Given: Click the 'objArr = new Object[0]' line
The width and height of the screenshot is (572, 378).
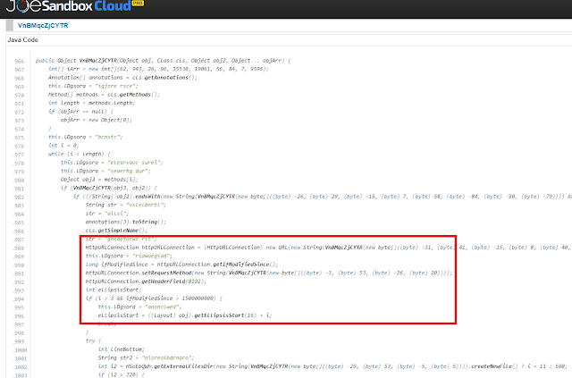Looking at the screenshot, I should click(x=97, y=120).
